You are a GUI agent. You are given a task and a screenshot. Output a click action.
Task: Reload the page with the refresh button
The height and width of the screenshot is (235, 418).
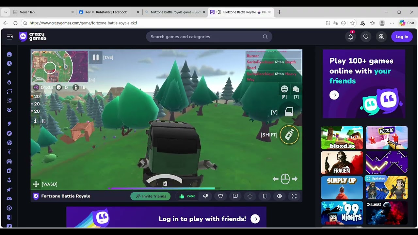tap(15, 23)
